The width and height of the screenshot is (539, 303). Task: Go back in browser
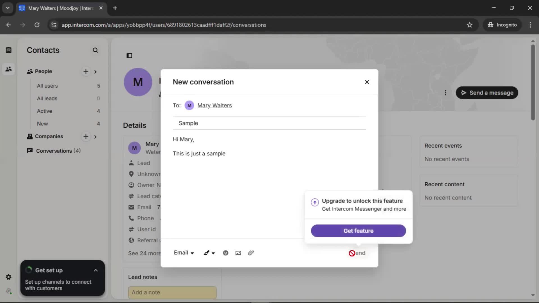tap(9, 25)
